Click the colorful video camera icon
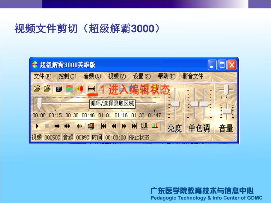Viewport: 271px width, 203px height. tap(91, 126)
